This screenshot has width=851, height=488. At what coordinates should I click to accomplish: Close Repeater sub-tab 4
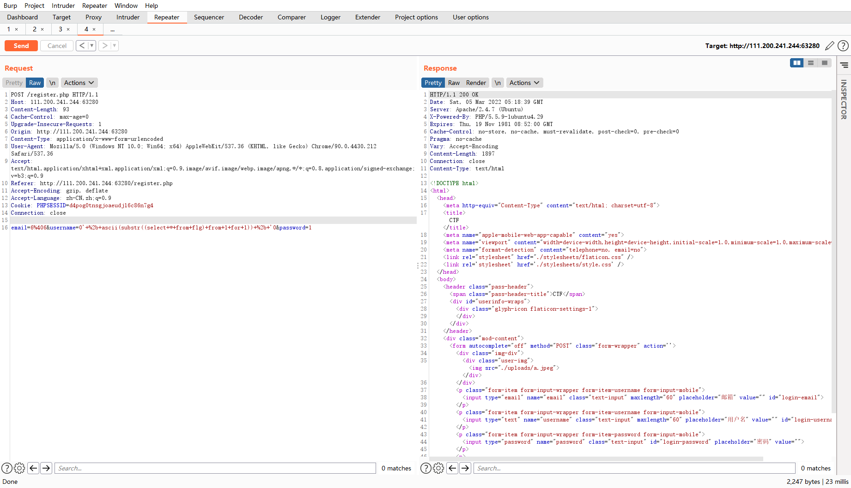pos(94,29)
